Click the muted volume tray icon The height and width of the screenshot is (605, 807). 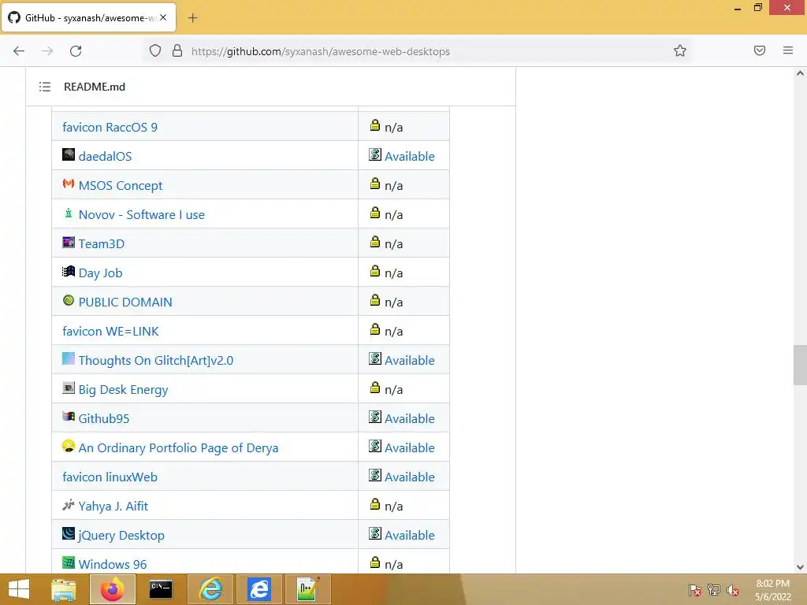(x=733, y=589)
